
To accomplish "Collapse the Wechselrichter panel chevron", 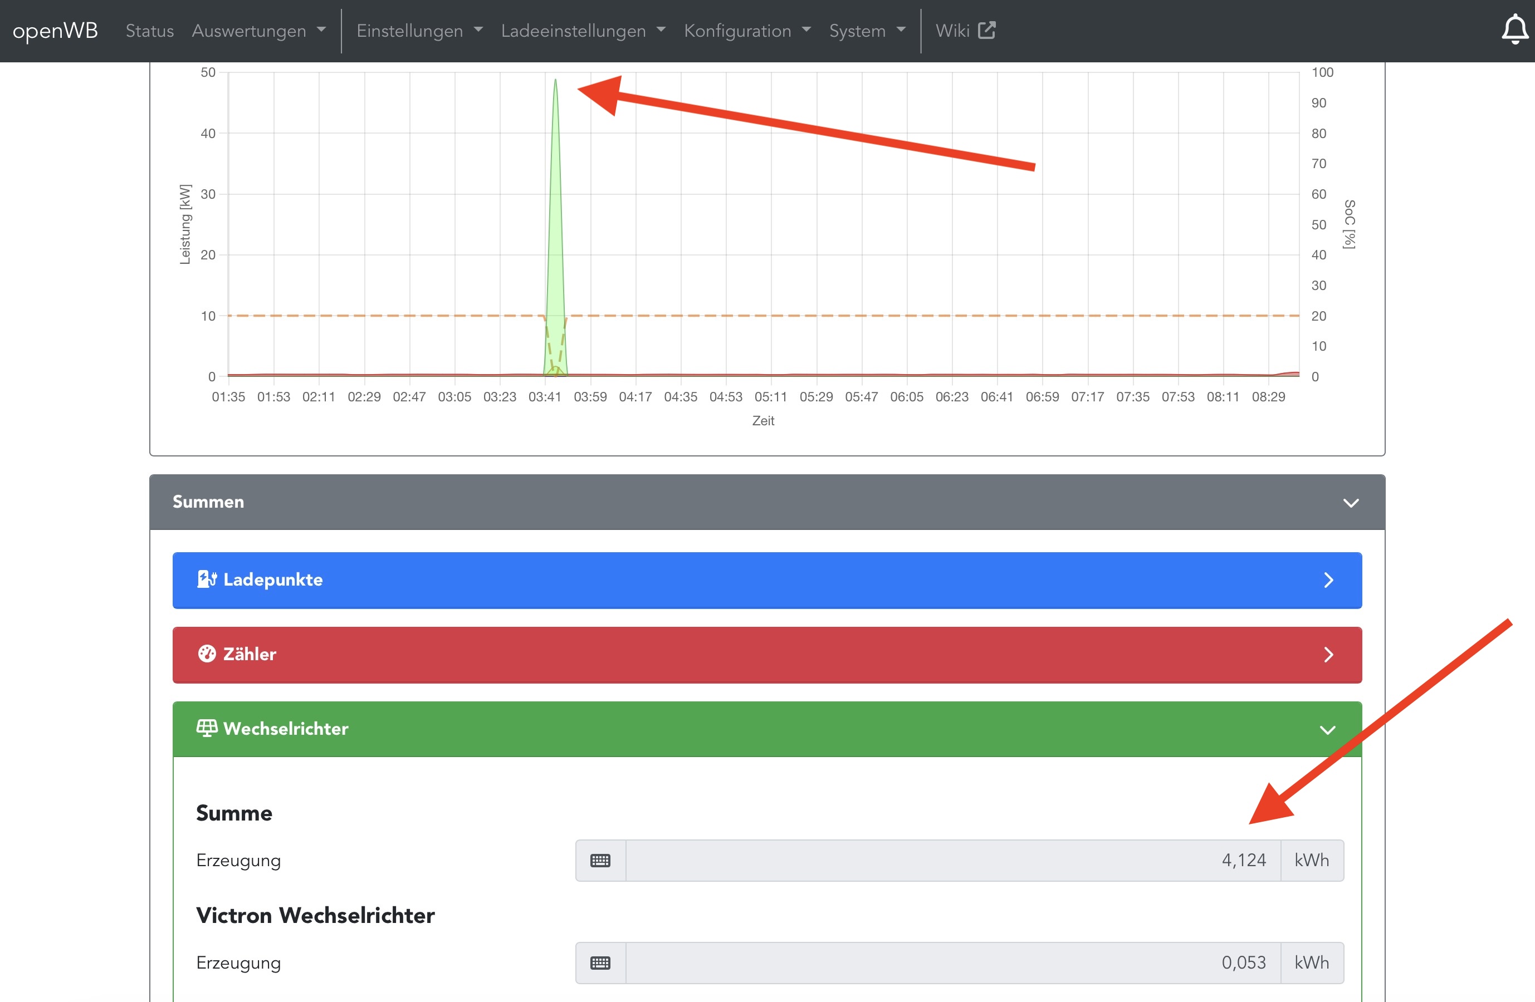I will coord(1327,730).
